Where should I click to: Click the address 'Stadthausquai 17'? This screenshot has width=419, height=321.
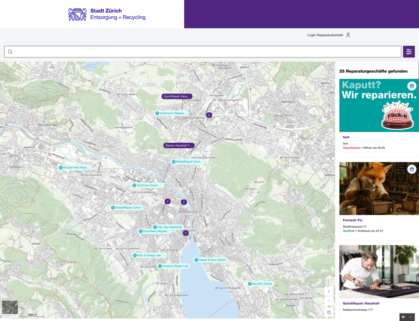tap(355, 226)
